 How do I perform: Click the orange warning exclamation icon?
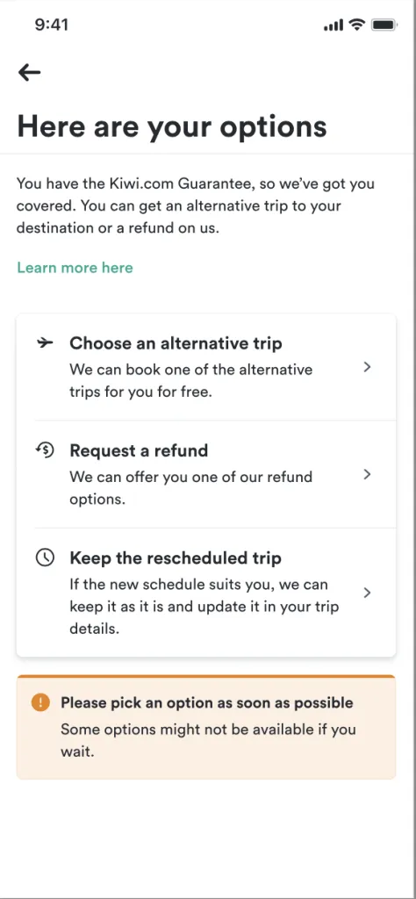pos(40,702)
